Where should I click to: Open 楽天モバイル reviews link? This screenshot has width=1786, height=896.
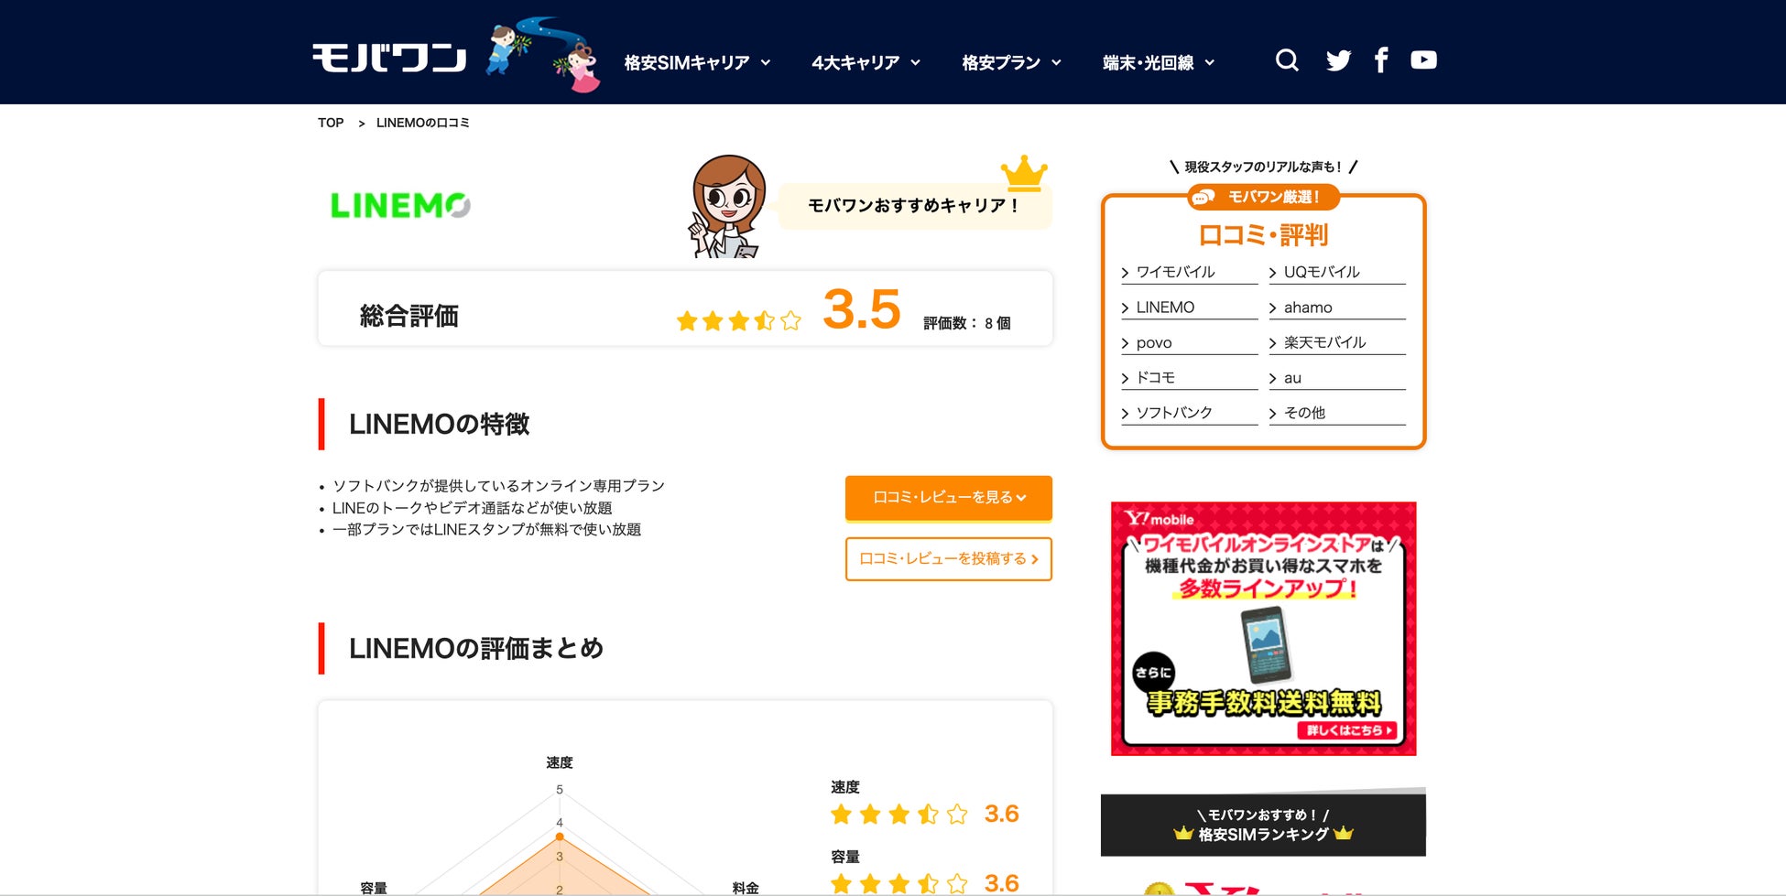pos(1336,342)
